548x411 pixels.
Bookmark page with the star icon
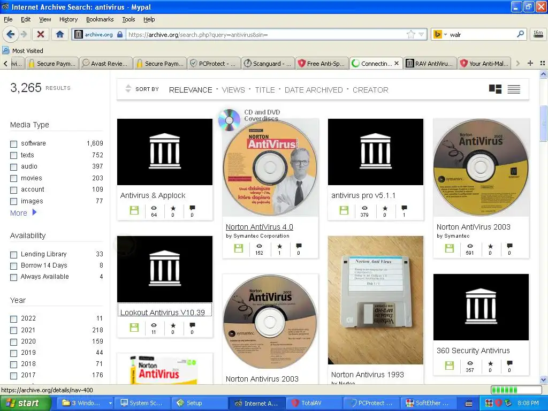[x=411, y=34]
